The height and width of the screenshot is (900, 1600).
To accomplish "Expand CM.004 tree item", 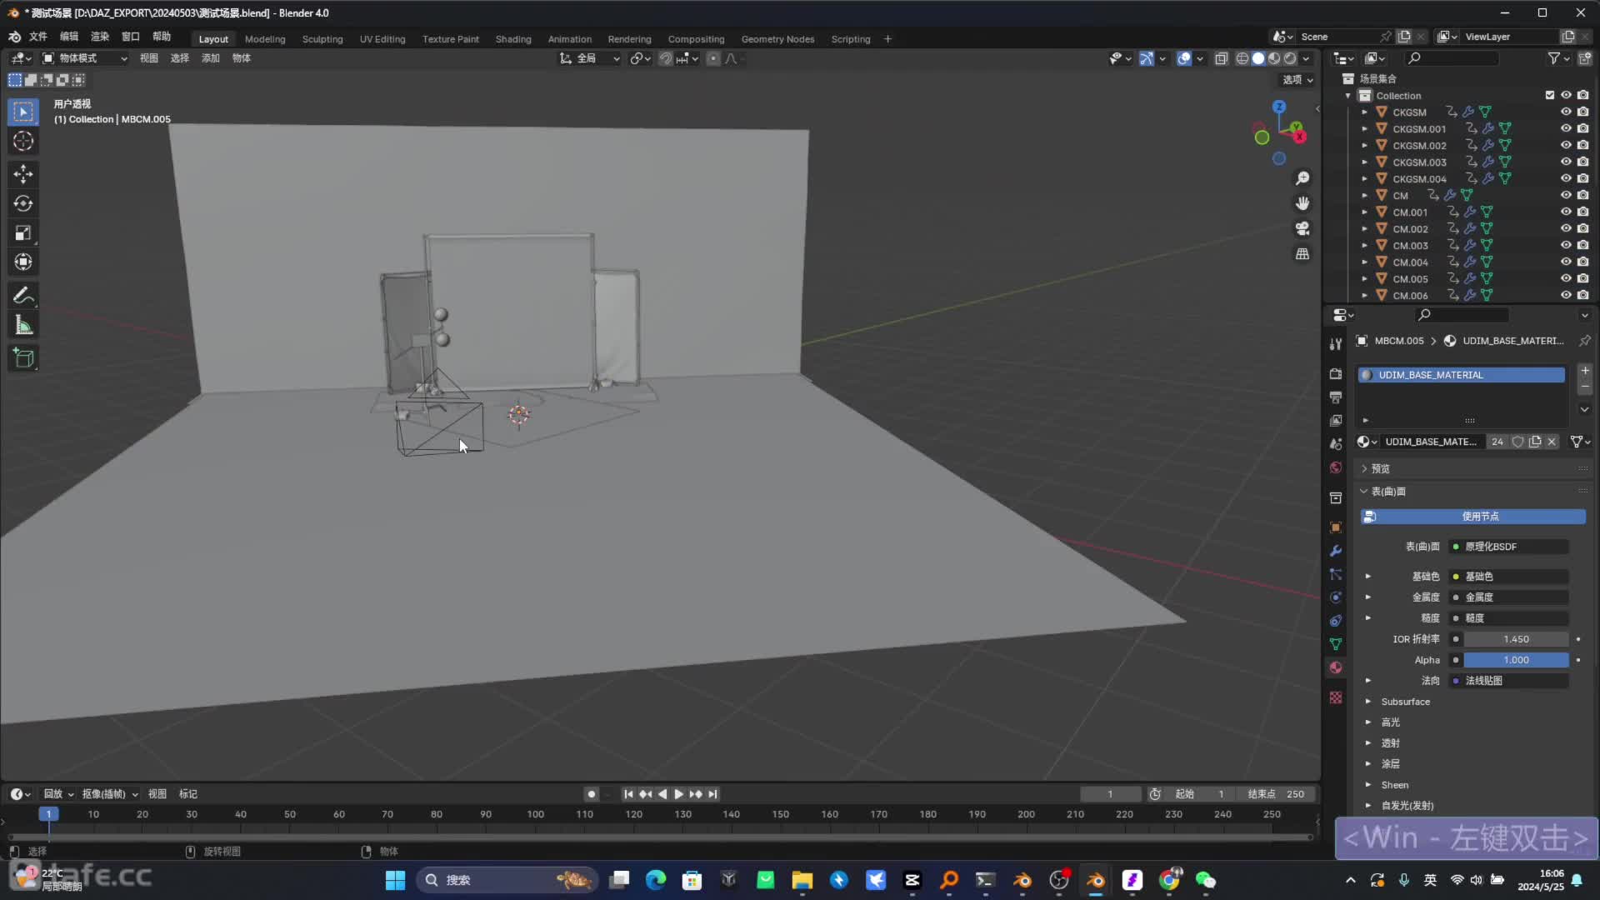I will [x=1364, y=262].
